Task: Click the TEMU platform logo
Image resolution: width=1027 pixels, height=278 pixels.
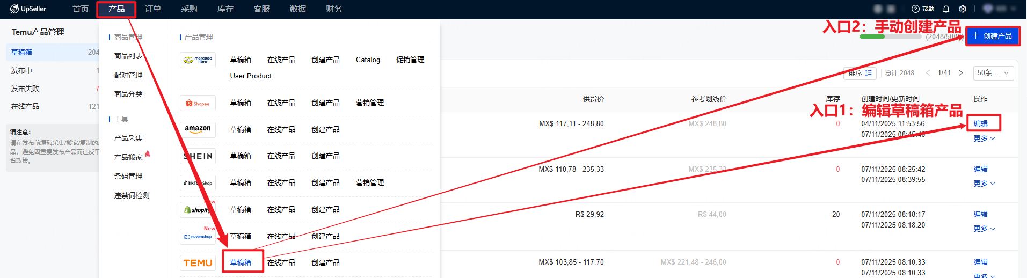Action: tap(198, 263)
